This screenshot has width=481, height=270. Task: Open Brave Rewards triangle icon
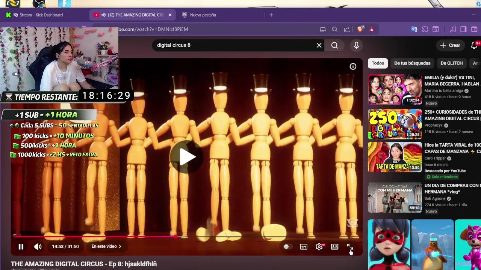[372, 29]
